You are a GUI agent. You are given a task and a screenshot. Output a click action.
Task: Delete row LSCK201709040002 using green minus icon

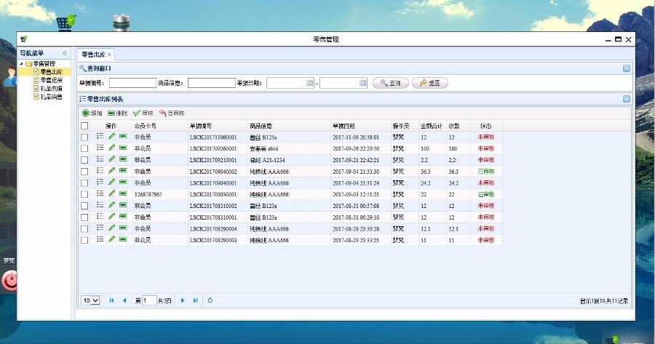pos(123,170)
